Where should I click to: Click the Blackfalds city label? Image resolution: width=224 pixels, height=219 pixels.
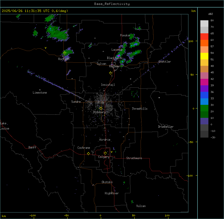[115, 58]
